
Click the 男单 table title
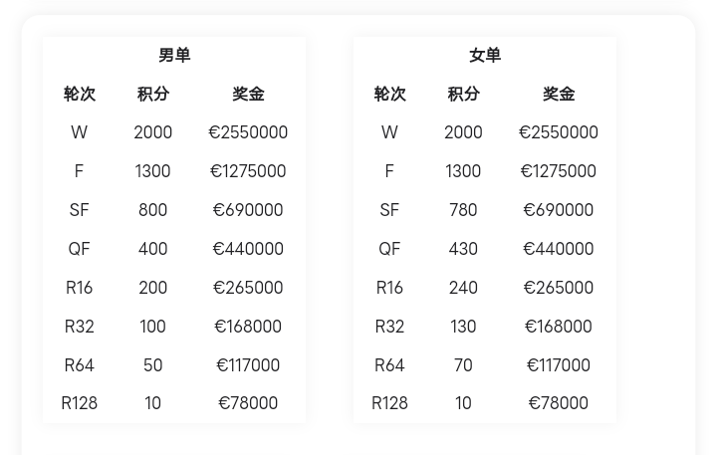coord(174,56)
